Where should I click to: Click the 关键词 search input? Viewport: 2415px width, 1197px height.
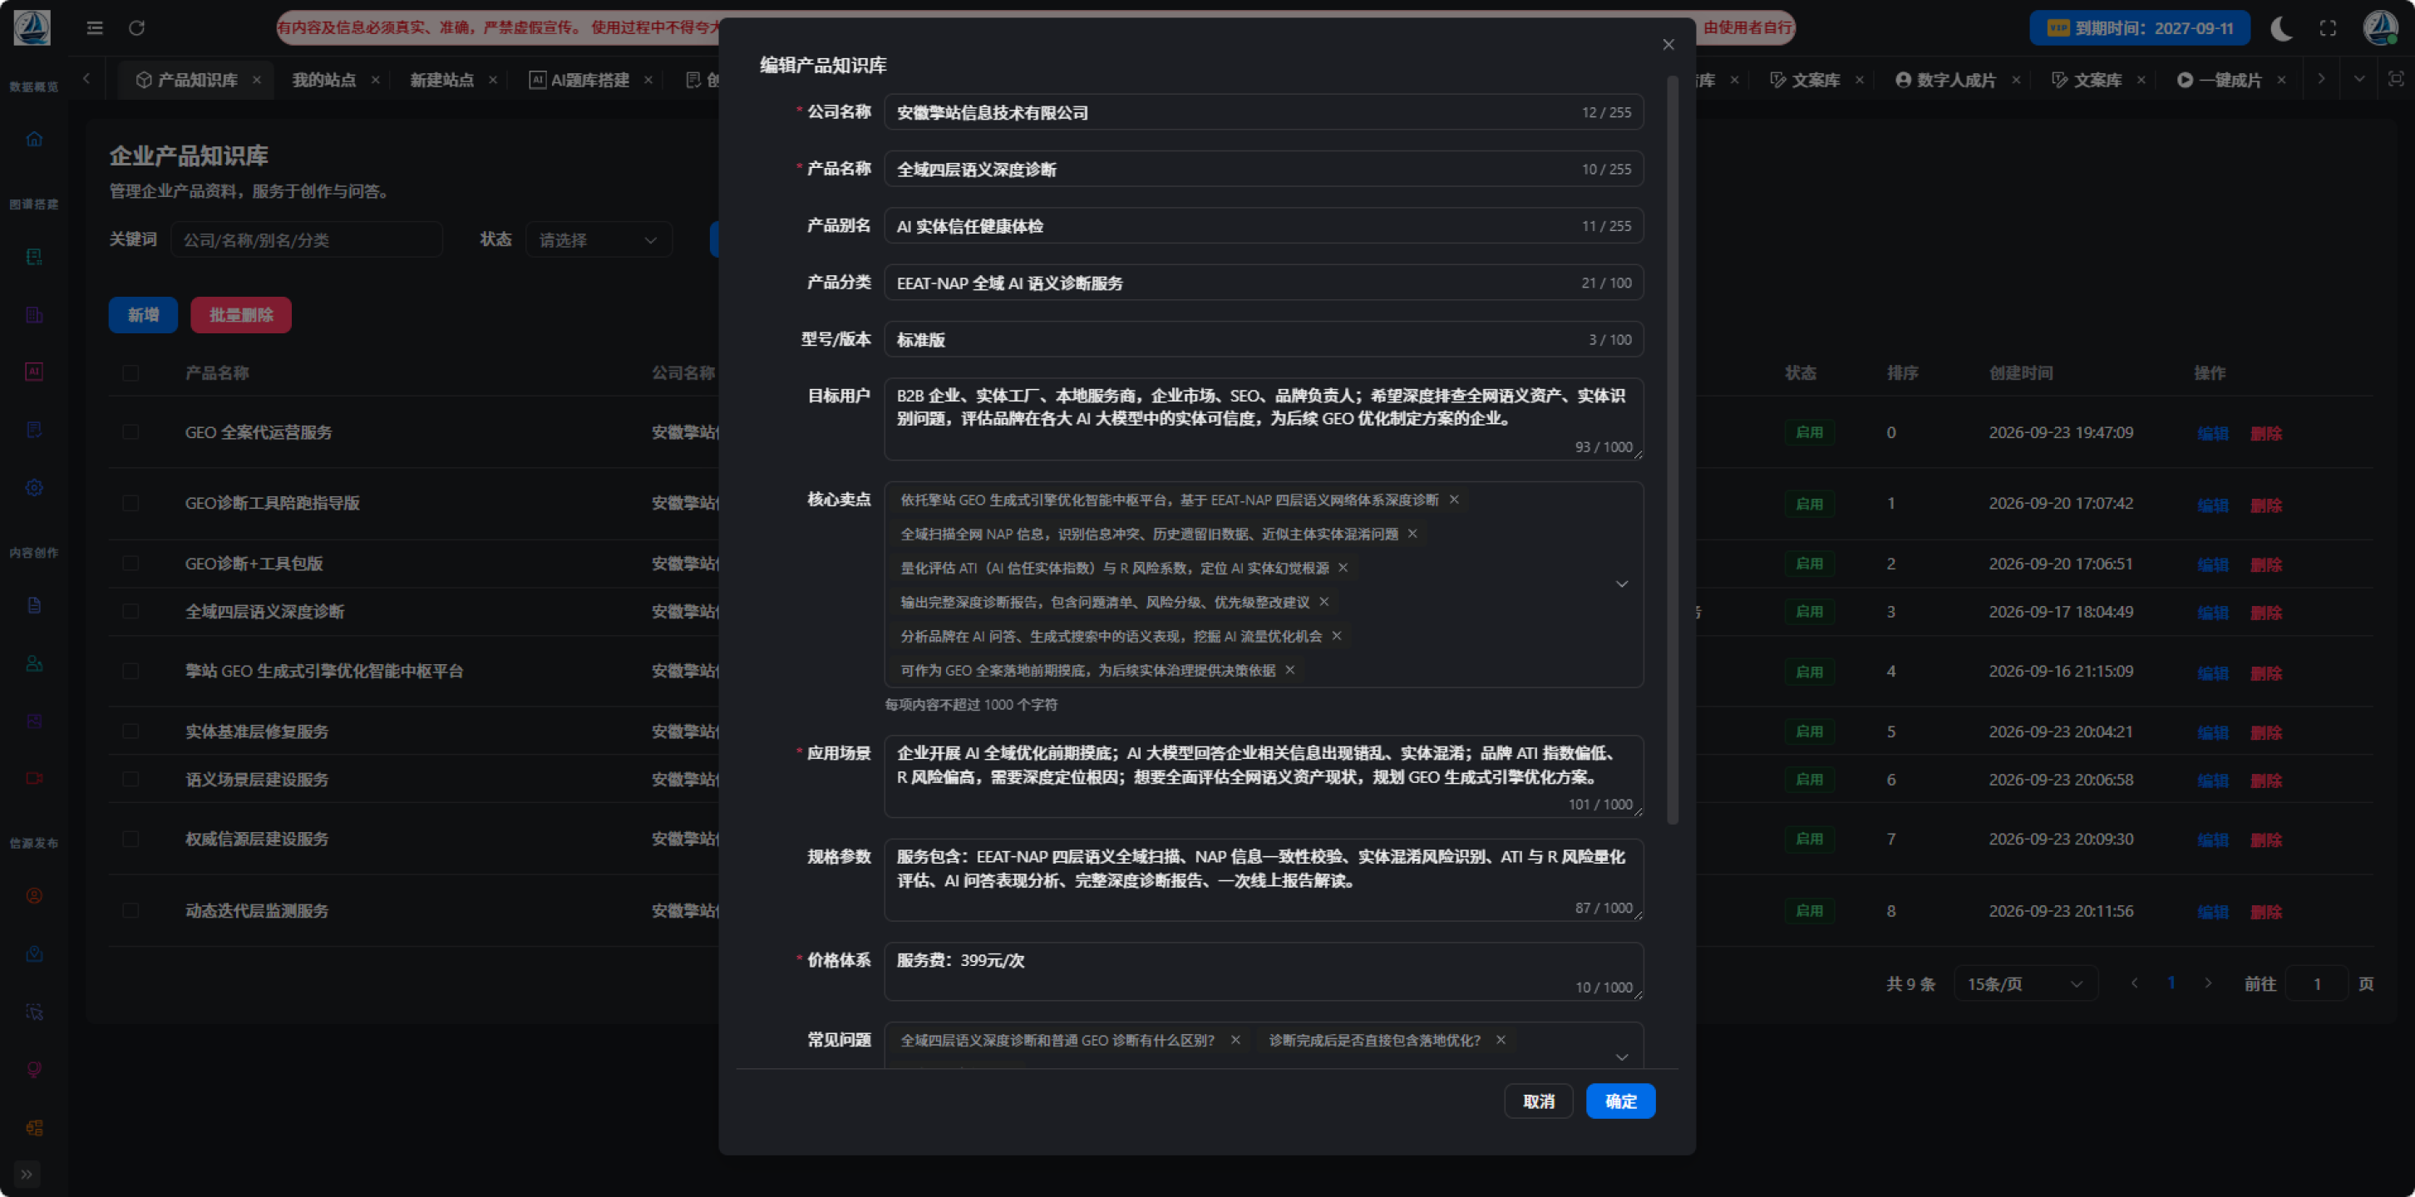306,240
